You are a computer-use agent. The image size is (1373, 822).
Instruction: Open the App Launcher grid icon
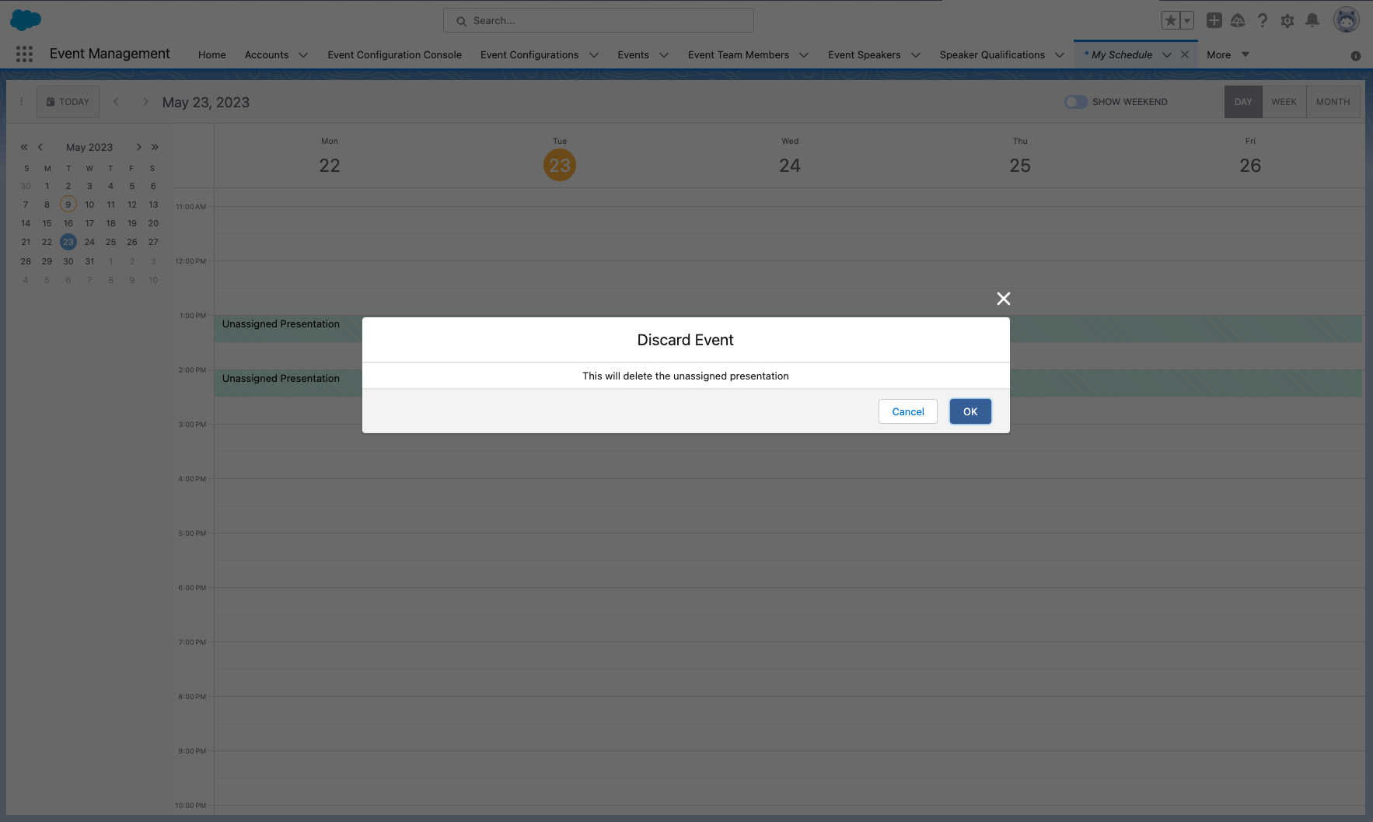point(24,54)
